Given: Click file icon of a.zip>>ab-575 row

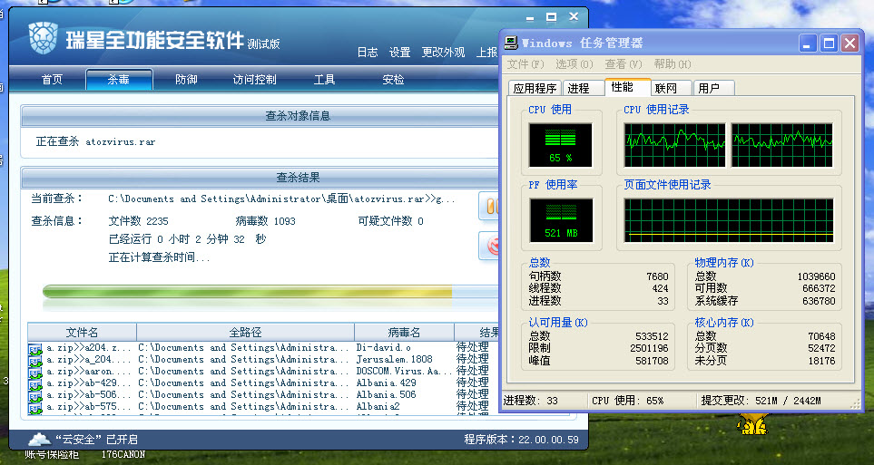Looking at the screenshot, I should [35, 407].
